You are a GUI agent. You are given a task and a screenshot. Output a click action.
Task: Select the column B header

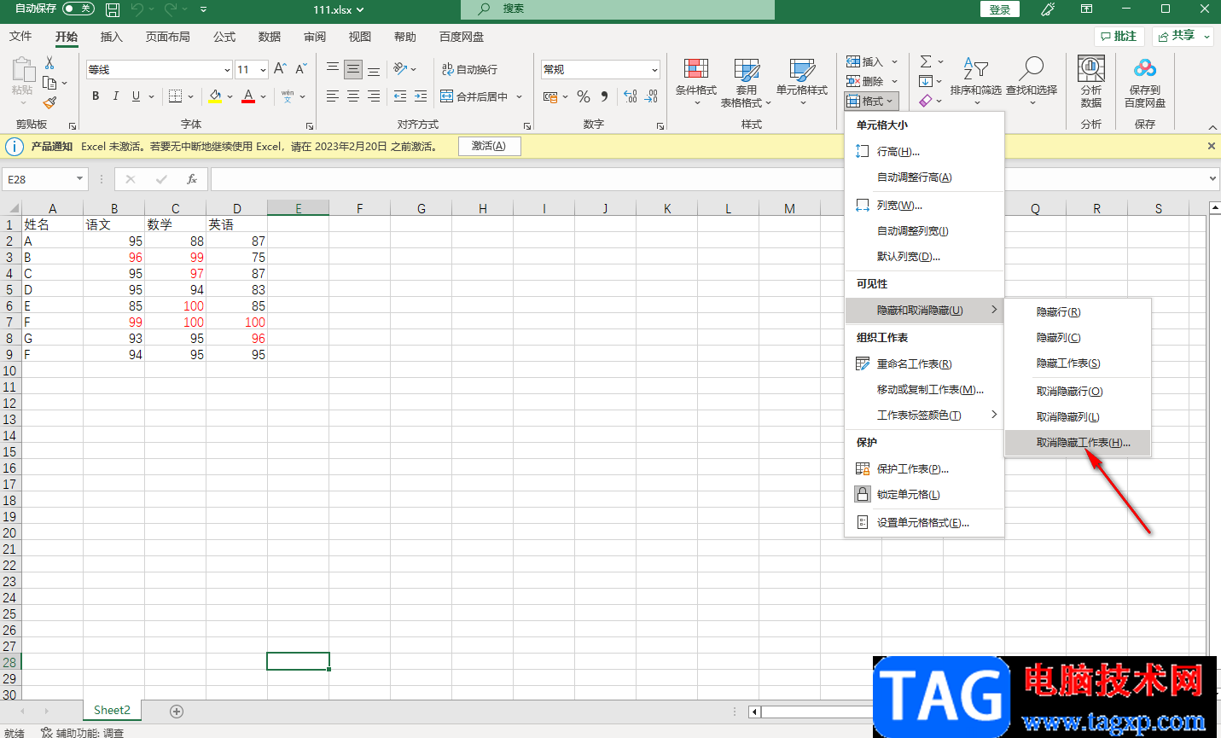click(114, 208)
